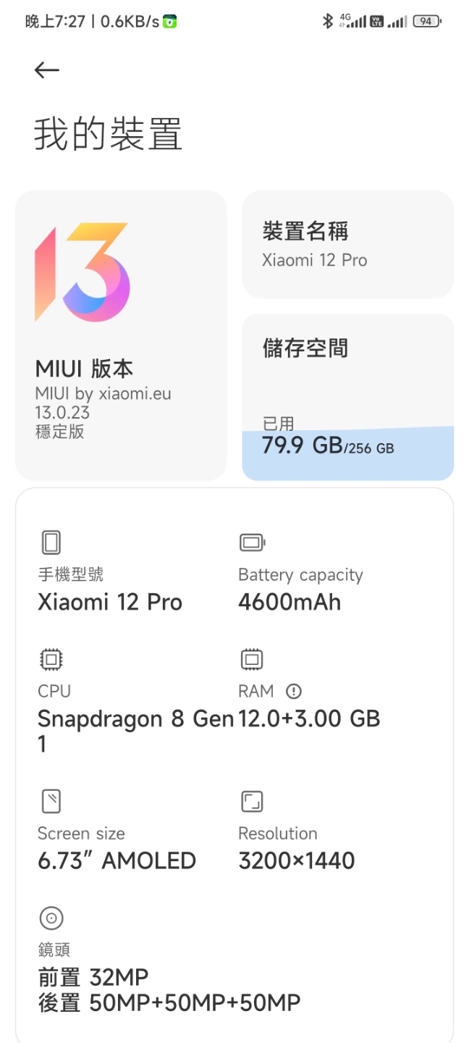Tap the battery capacity icon
The height and width of the screenshot is (1043, 469).
tap(252, 543)
